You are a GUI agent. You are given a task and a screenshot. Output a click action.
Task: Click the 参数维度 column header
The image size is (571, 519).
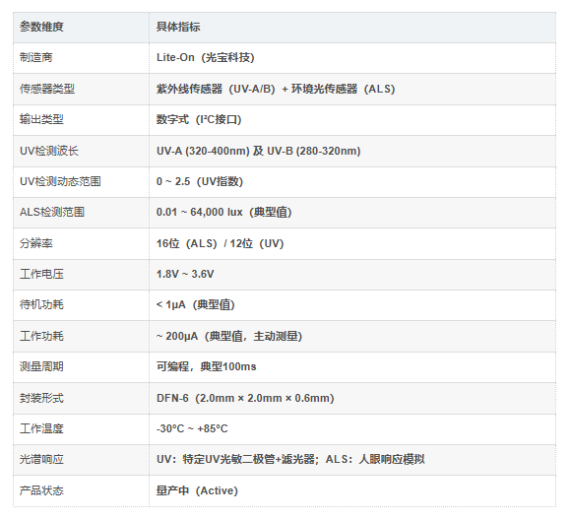41,27
